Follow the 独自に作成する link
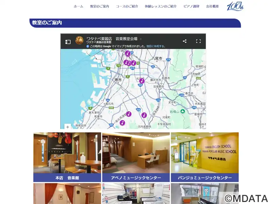 (x=156, y=46)
